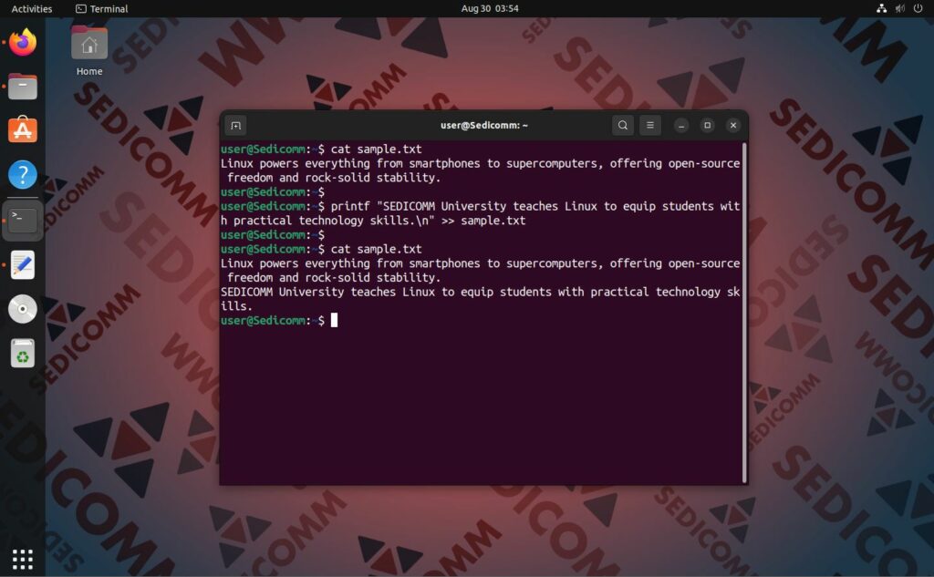Click the first 'cat sample.txt' command
The width and height of the screenshot is (934, 577).
(376, 149)
